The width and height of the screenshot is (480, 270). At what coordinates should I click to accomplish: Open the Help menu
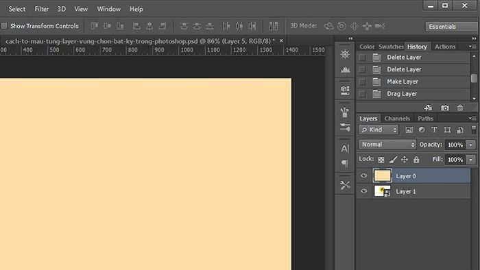136,9
